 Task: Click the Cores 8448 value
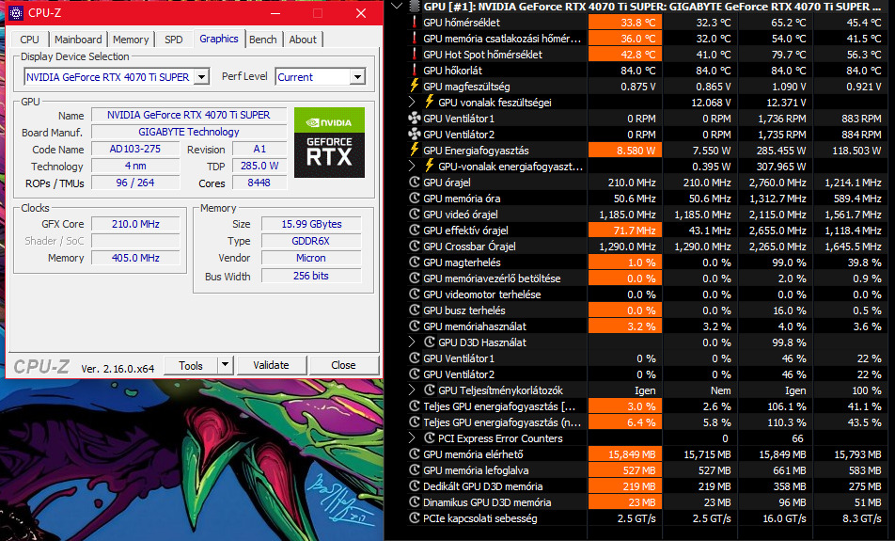pos(259,183)
